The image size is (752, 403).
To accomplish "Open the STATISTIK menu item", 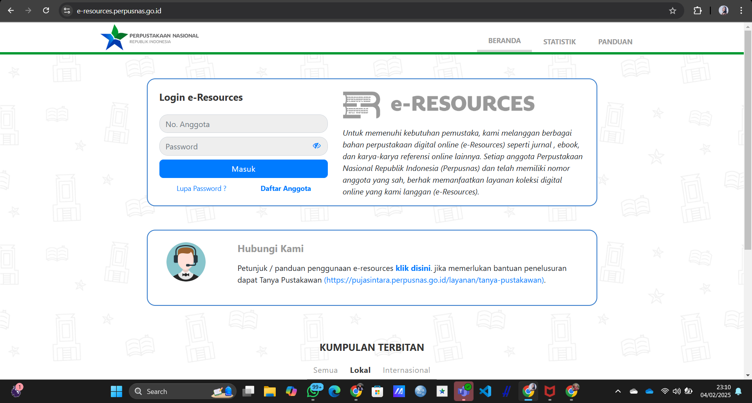I will tap(559, 42).
